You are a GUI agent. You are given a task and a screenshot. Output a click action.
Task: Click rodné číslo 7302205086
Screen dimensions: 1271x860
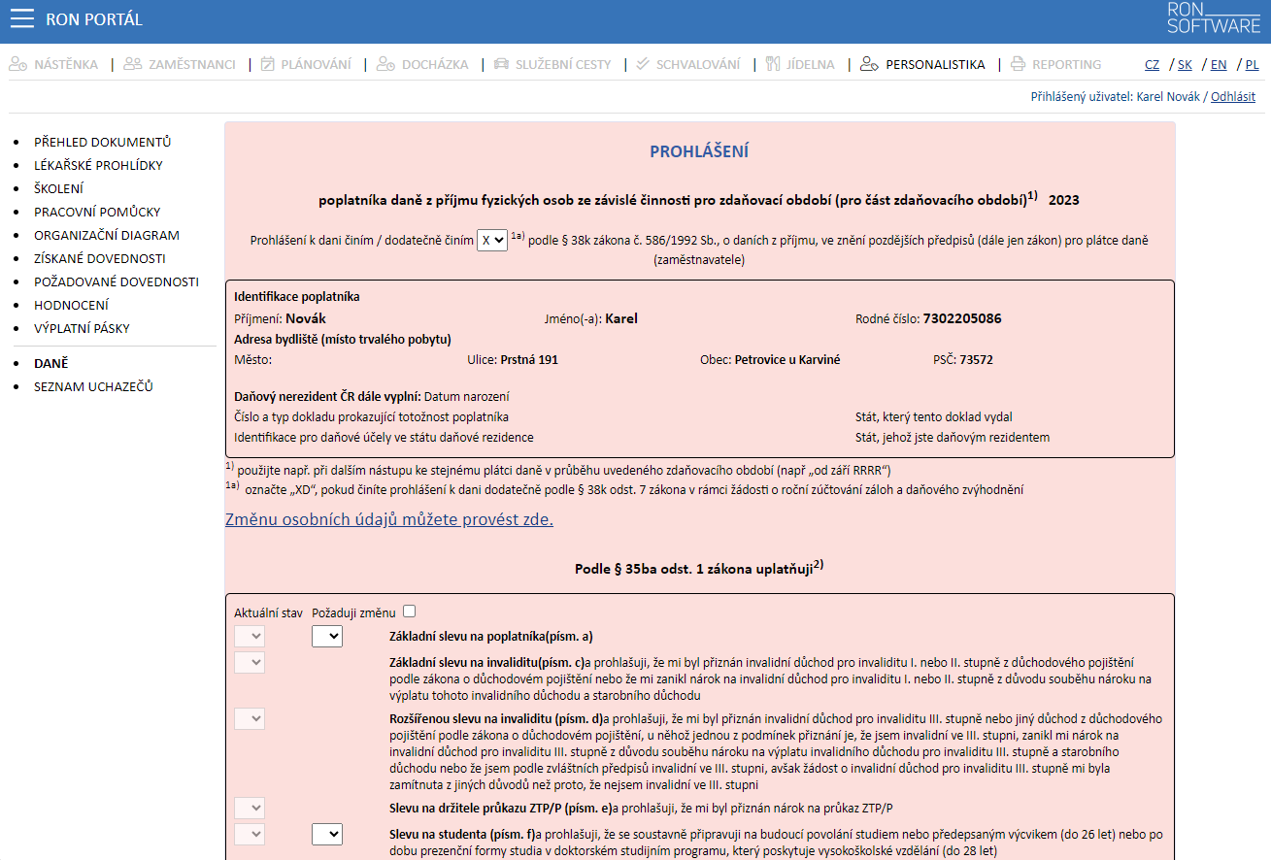click(x=961, y=318)
